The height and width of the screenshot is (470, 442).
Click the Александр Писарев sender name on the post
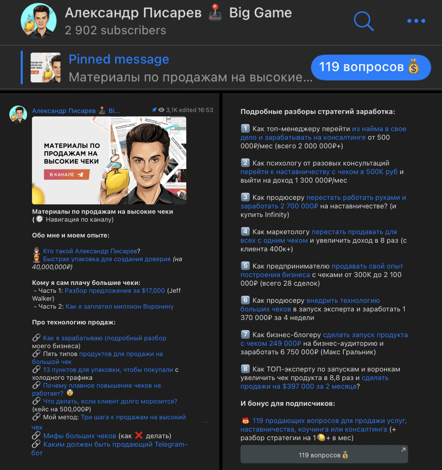pyautogui.click(x=64, y=111)
